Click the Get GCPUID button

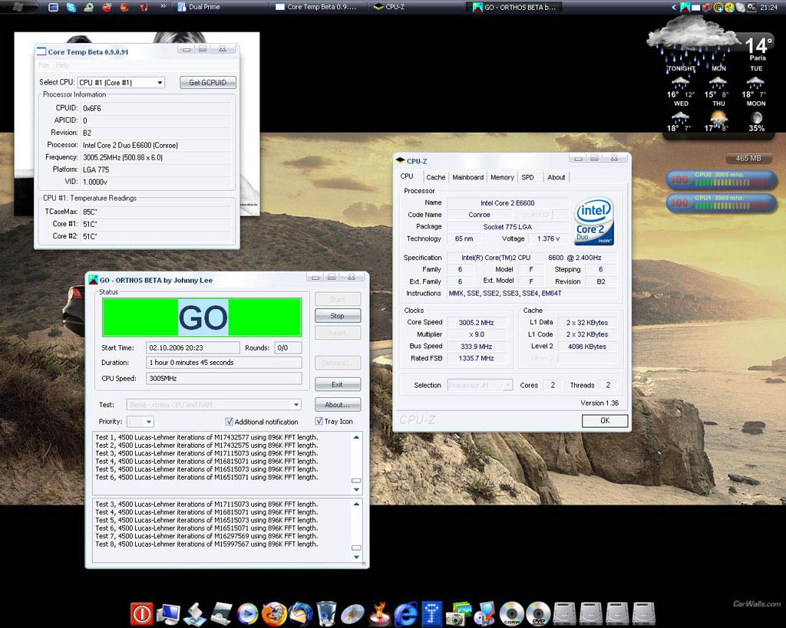coord(207,82)
